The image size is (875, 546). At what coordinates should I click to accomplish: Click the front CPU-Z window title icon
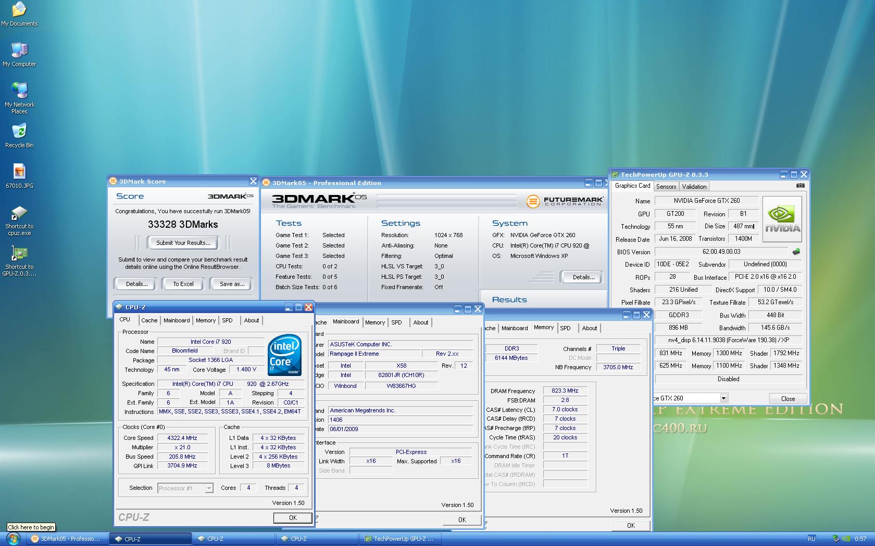(x=119, y=307)
